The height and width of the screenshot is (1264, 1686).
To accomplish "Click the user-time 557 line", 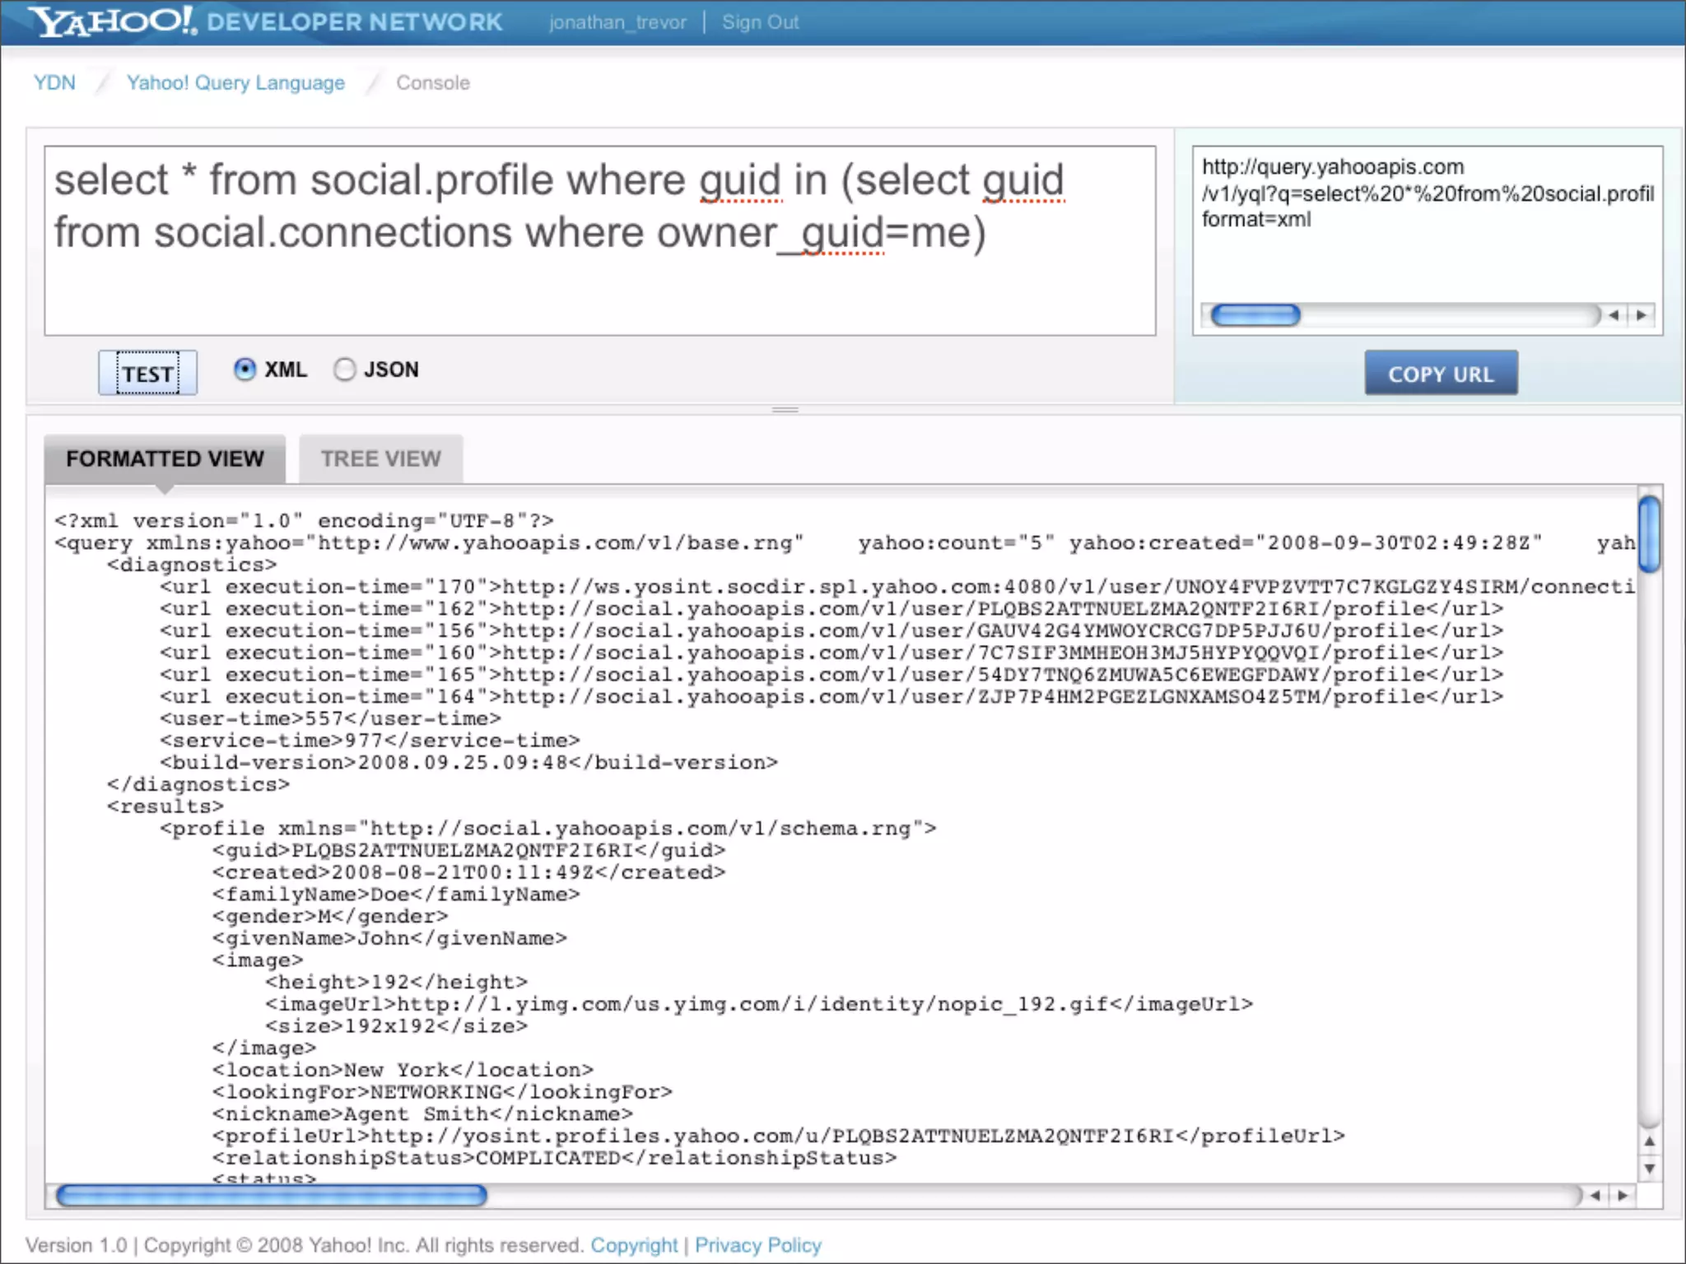I will pyautogui.click(x=330, y=718).
